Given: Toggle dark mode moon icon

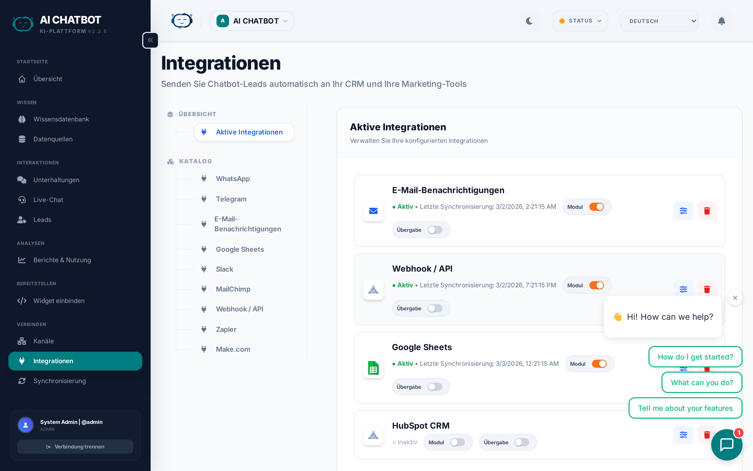Looking at the screenshot, I should [x=529, y=21].
